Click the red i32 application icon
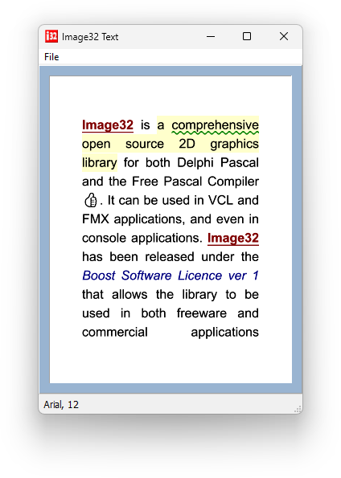Screen dimensions: 341x478 pos(51,36)
